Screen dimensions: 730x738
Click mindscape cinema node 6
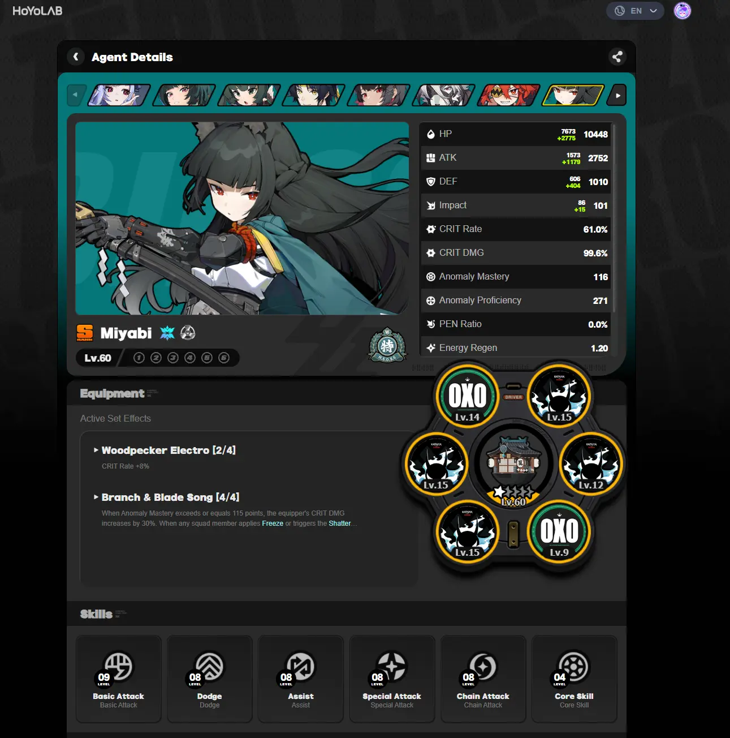[x=224, y=358]
